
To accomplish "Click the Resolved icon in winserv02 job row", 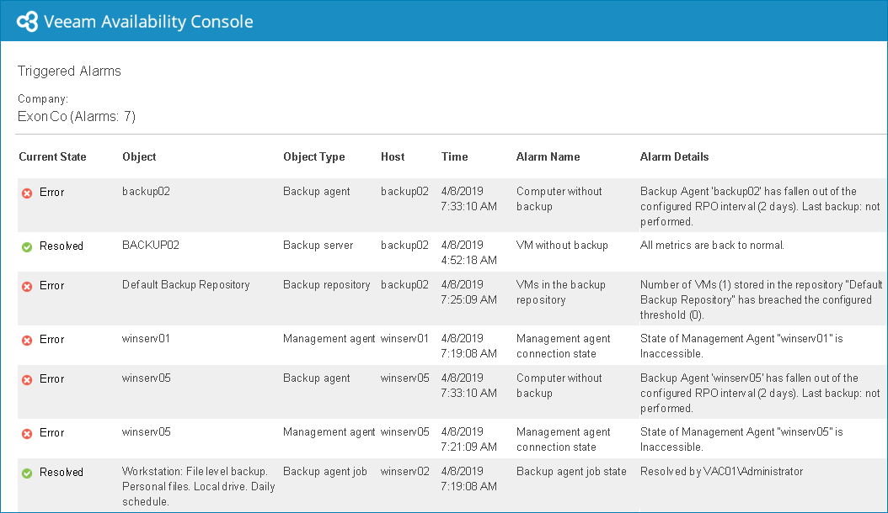I will (27, 473).
